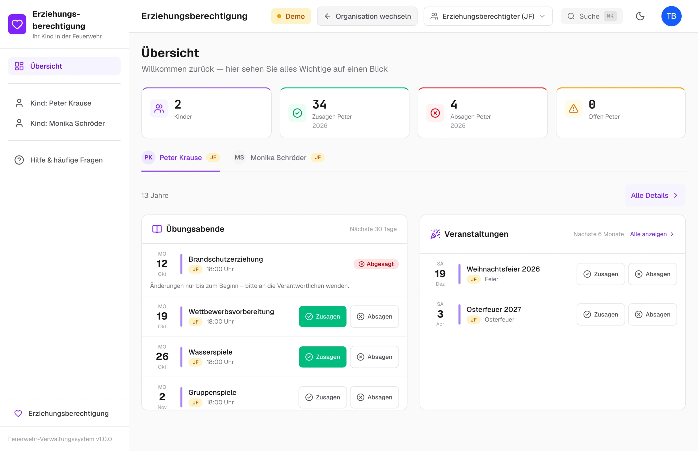Expand Alle Details for Peter Krause
This screenshot has width=698, height=451.
(x=655, y=195)
